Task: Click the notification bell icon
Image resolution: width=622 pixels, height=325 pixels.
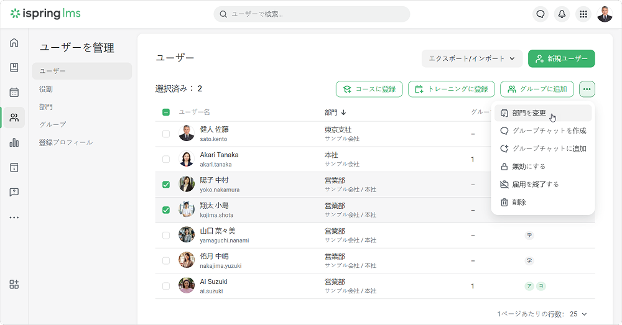Action: click(x=562, y=14)
